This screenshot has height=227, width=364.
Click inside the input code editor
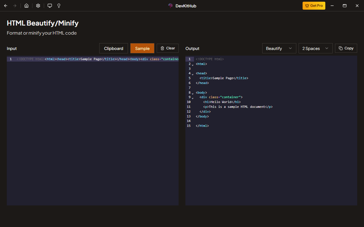click(93, 131)
